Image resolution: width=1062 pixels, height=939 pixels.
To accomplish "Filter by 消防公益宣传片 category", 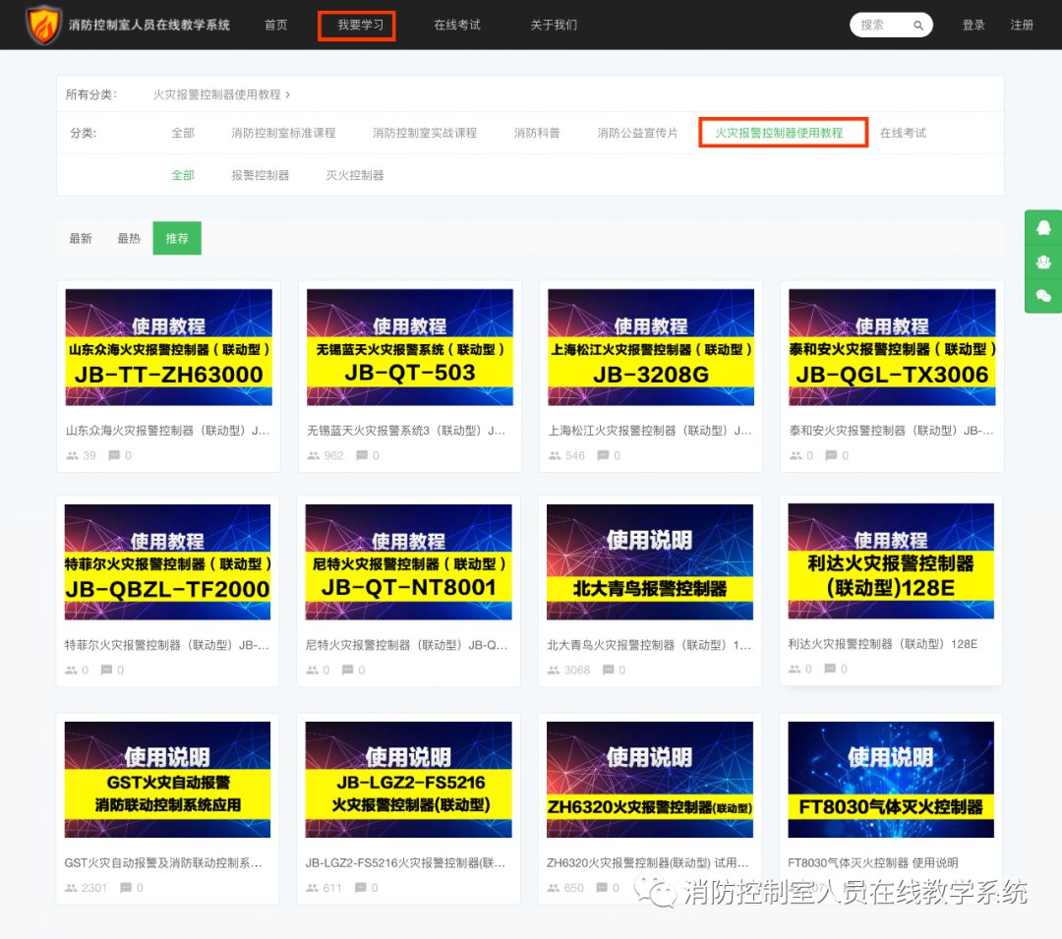I will [x=637, y=133].
